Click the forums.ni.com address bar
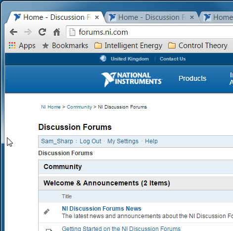233x231 pixels. pyautogui.click(x=150, y=32)
